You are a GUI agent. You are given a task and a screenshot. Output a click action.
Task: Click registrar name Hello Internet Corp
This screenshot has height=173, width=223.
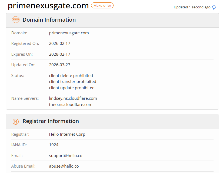tap(67, 134)
